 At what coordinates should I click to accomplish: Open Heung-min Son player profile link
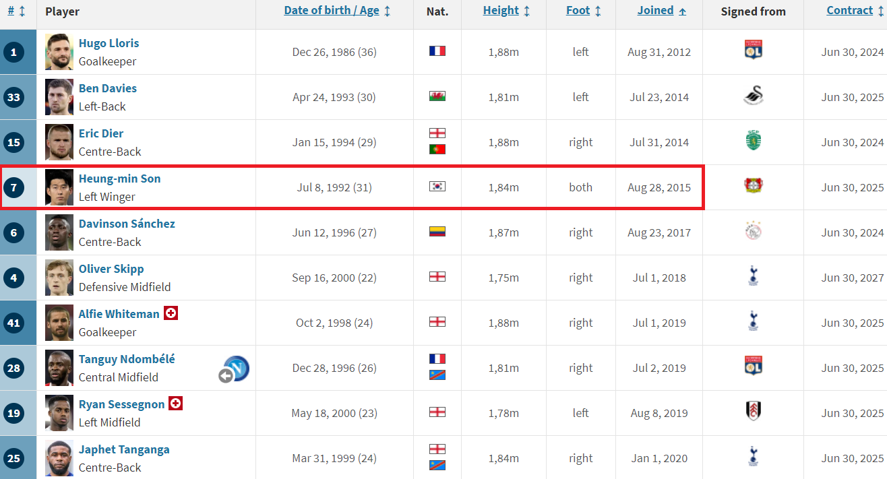pos(119,179)
